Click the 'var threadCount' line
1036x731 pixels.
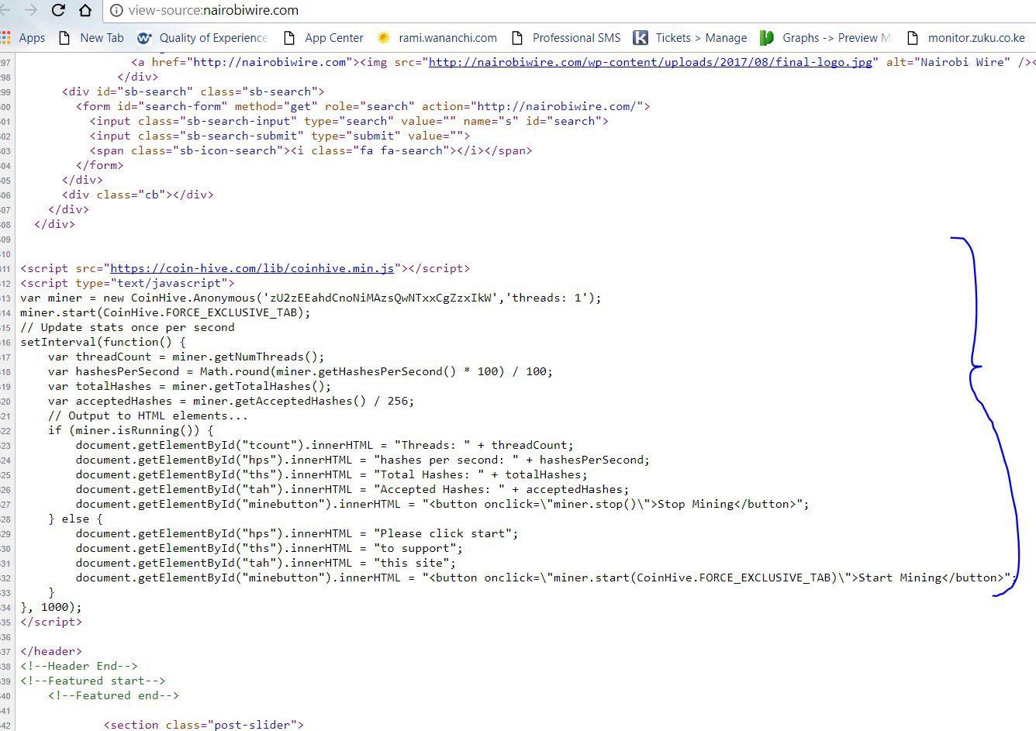186,357
